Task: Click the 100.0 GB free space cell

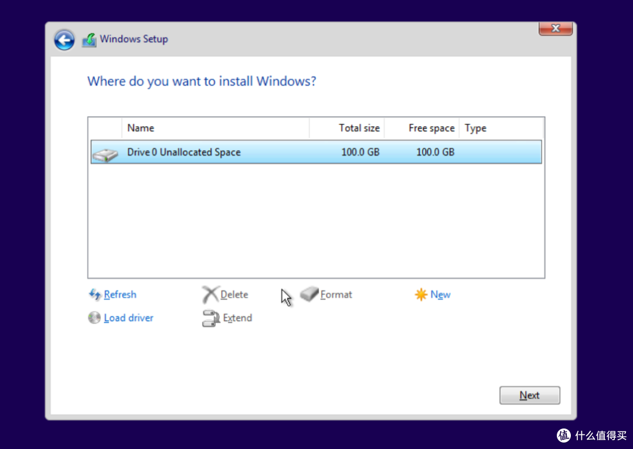Action: click(x=435, y=152)
